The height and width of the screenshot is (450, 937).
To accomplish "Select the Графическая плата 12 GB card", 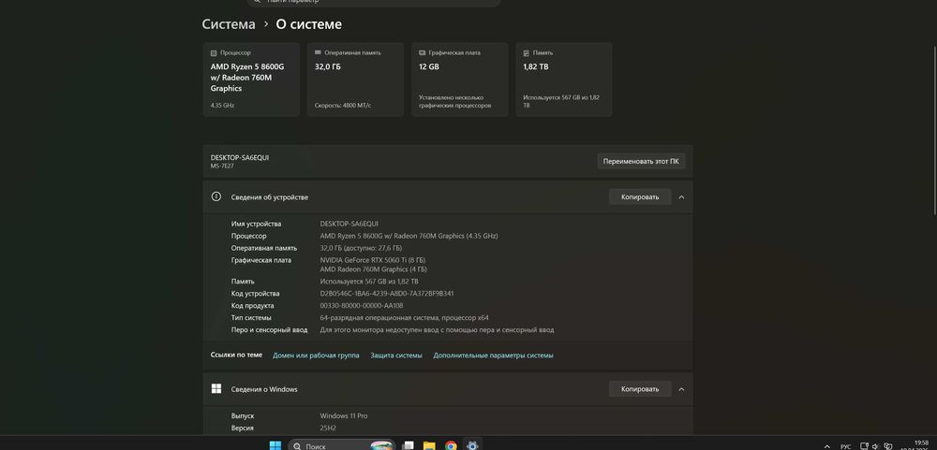I will tap(459, 80).
